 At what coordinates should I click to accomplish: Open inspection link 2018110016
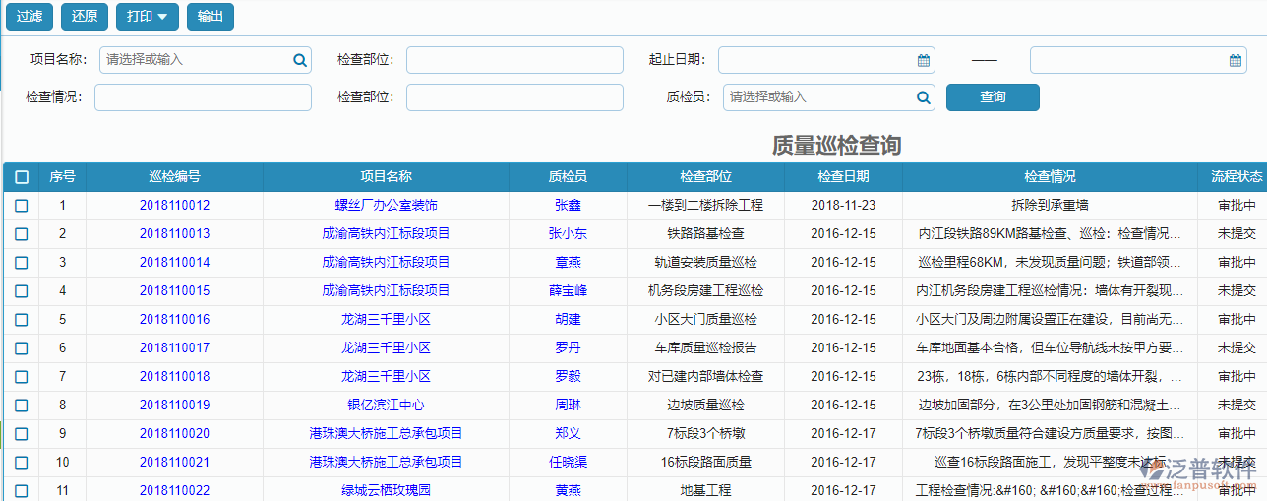[174, 320]
